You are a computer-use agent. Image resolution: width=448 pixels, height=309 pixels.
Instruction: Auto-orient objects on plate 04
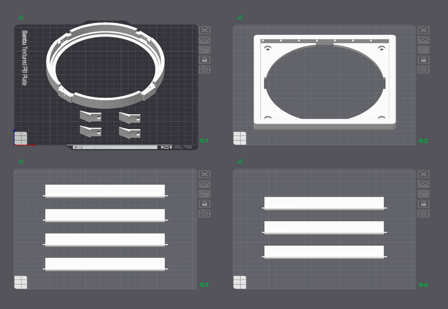pos(423,184)
